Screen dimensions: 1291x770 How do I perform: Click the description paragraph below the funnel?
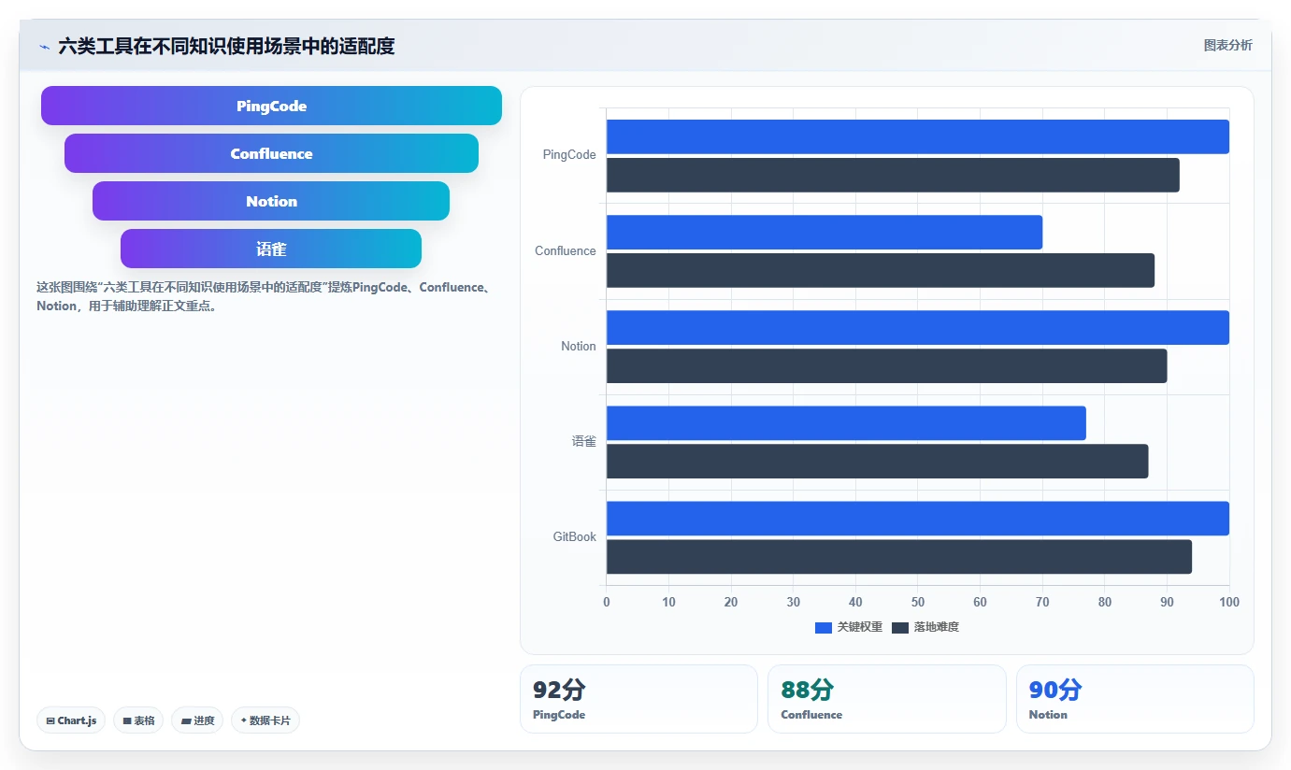(265, 296)
